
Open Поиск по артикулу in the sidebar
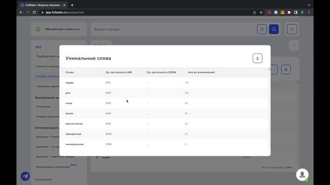(x=47, y=66)
